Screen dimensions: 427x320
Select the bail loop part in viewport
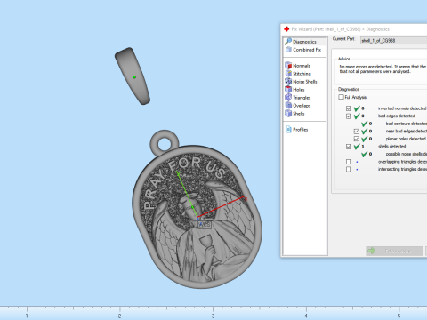(133, 76)
